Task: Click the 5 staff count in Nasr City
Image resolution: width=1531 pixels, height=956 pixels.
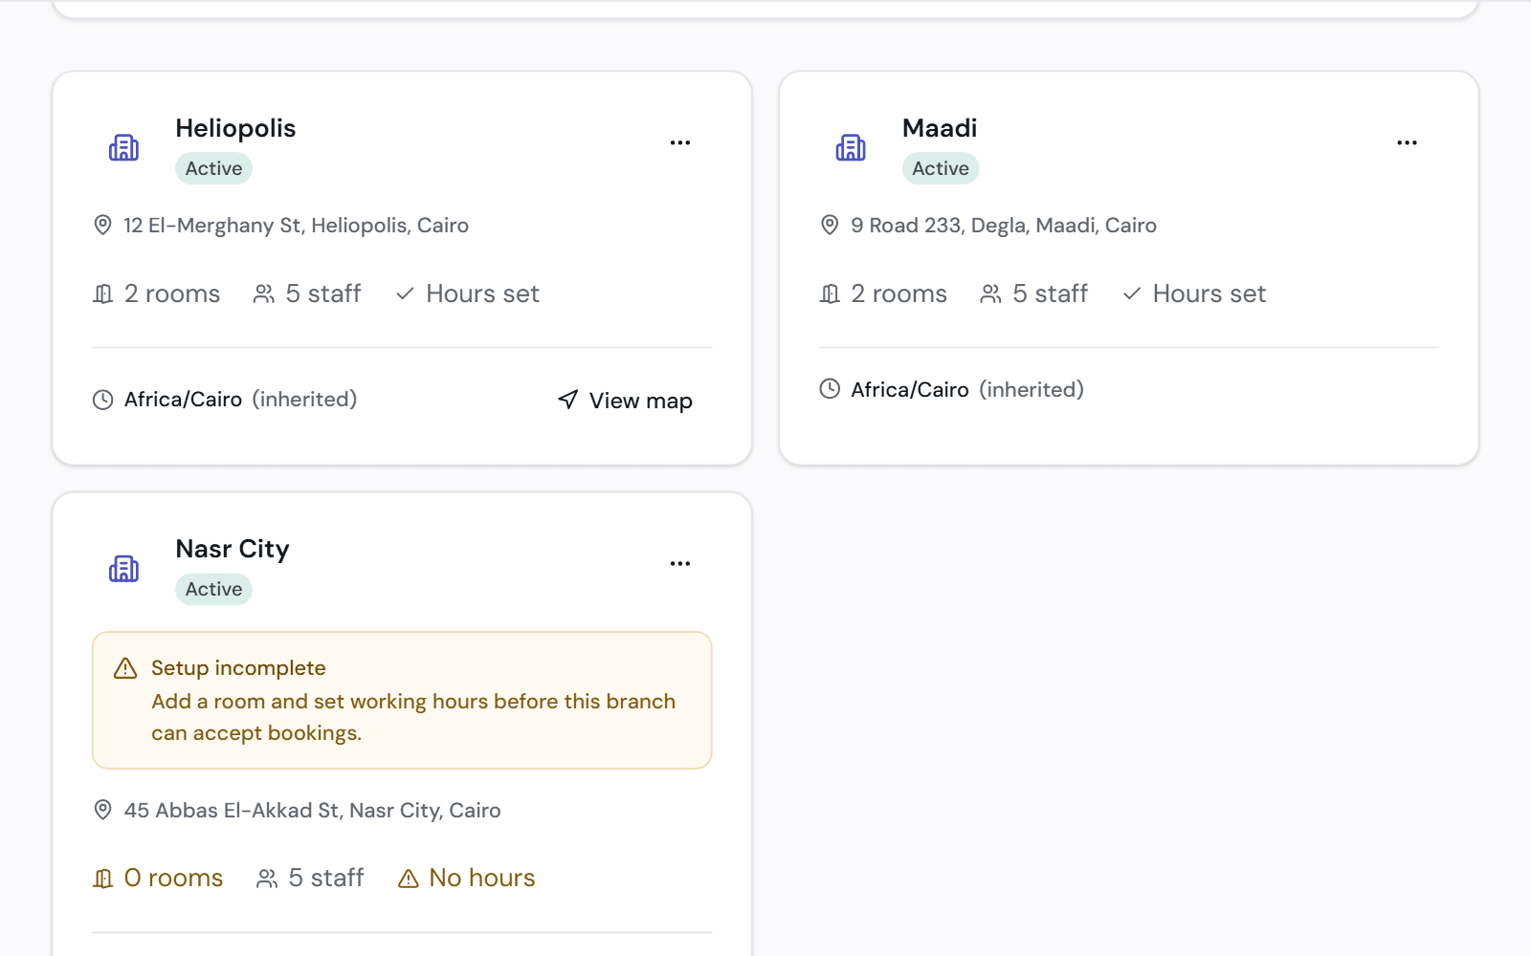Action: coord(326,878)
